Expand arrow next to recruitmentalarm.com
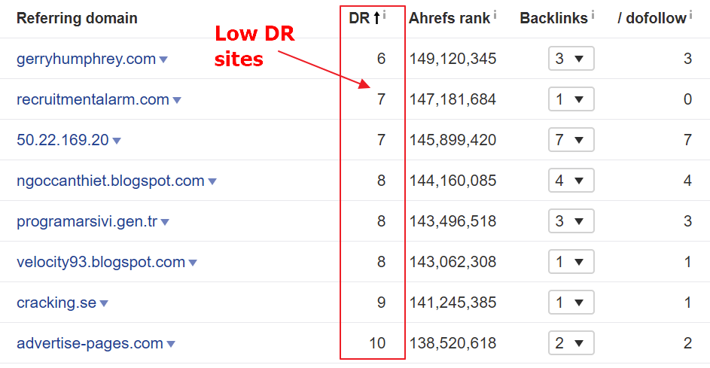Screen dimensions: 710x368 tap(177, 100)
